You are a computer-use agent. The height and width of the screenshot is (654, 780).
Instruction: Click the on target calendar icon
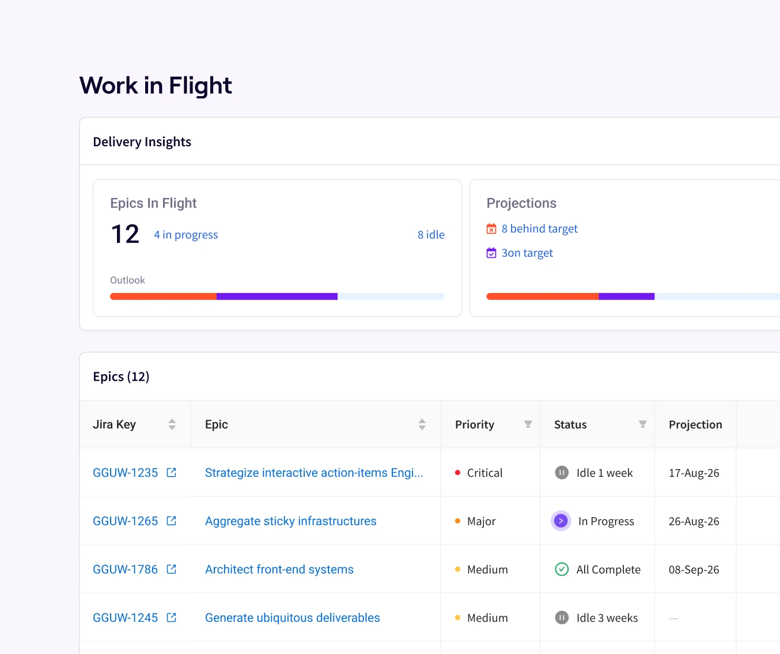[491, 253]
